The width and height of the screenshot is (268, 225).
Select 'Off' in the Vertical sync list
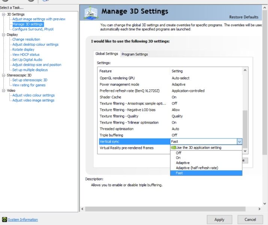(x=179, y=153)
